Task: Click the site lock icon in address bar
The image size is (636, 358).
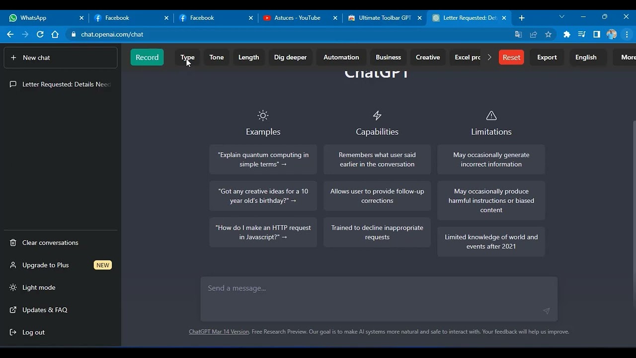Action: pyautogui.click(x=74, y=34)
